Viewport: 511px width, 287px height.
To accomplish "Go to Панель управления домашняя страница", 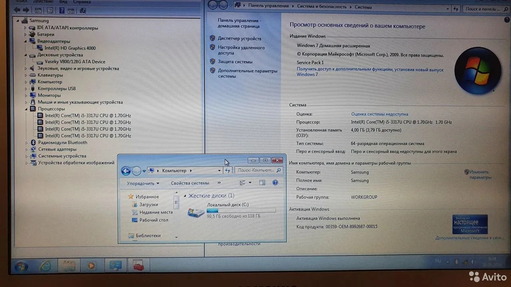I will pos(239,23).
